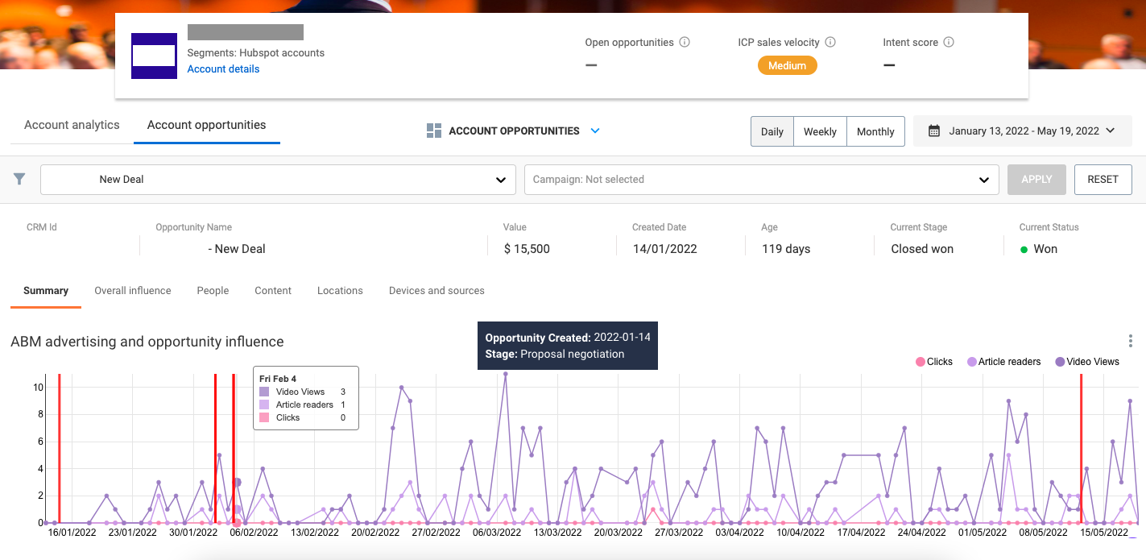The height and width of the screenshot is (560, 1146).
Task: Open the Campaign: Not selected dropdown
Action: [x=761, y=180]
